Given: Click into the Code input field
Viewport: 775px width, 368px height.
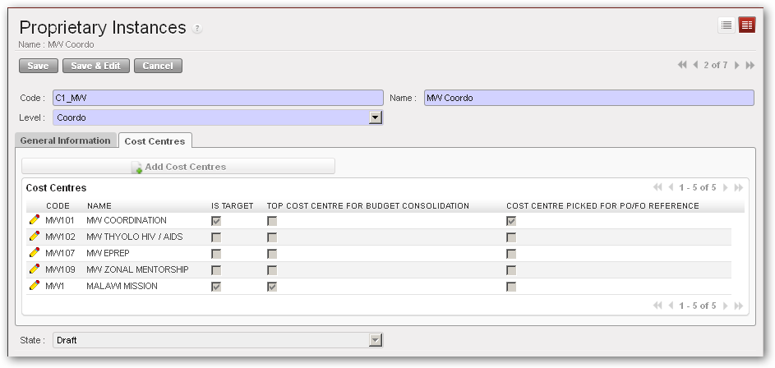Looking at the screenshot, I should tap(218, 98).
